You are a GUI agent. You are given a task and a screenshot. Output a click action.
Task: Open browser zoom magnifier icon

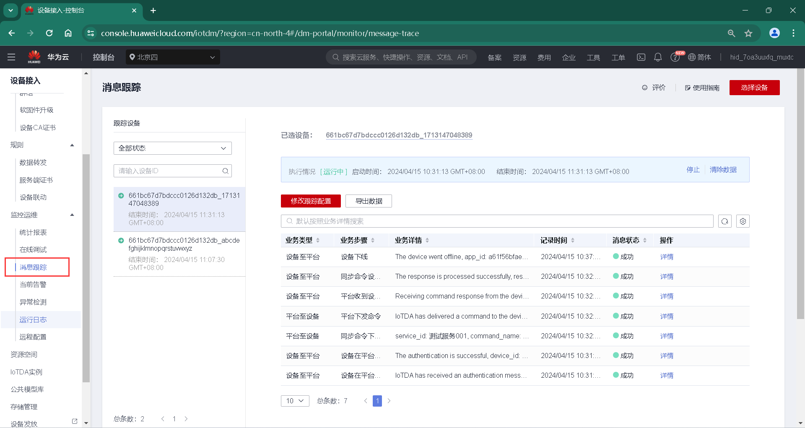click(x=732, y=33)
